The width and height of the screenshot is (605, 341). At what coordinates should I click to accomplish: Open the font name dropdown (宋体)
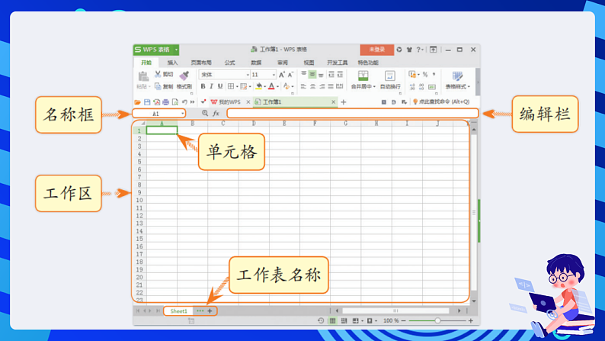pyautogui.click(x=246, y=75)
